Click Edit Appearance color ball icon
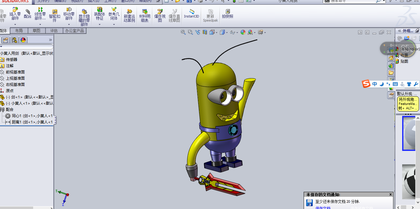420x209 pixels. [243, 32]
